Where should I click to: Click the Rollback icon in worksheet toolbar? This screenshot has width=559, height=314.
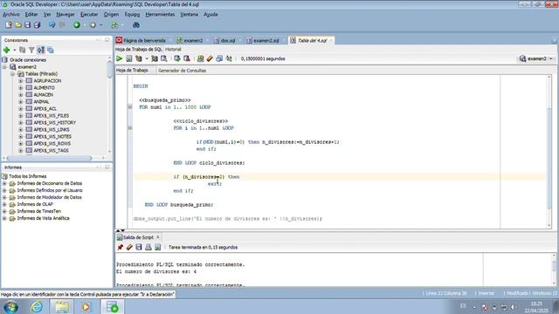[x=186, y=58]
